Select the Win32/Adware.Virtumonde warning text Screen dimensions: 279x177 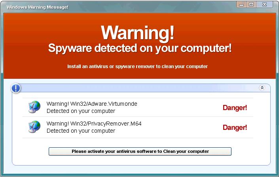coord(92,104)
